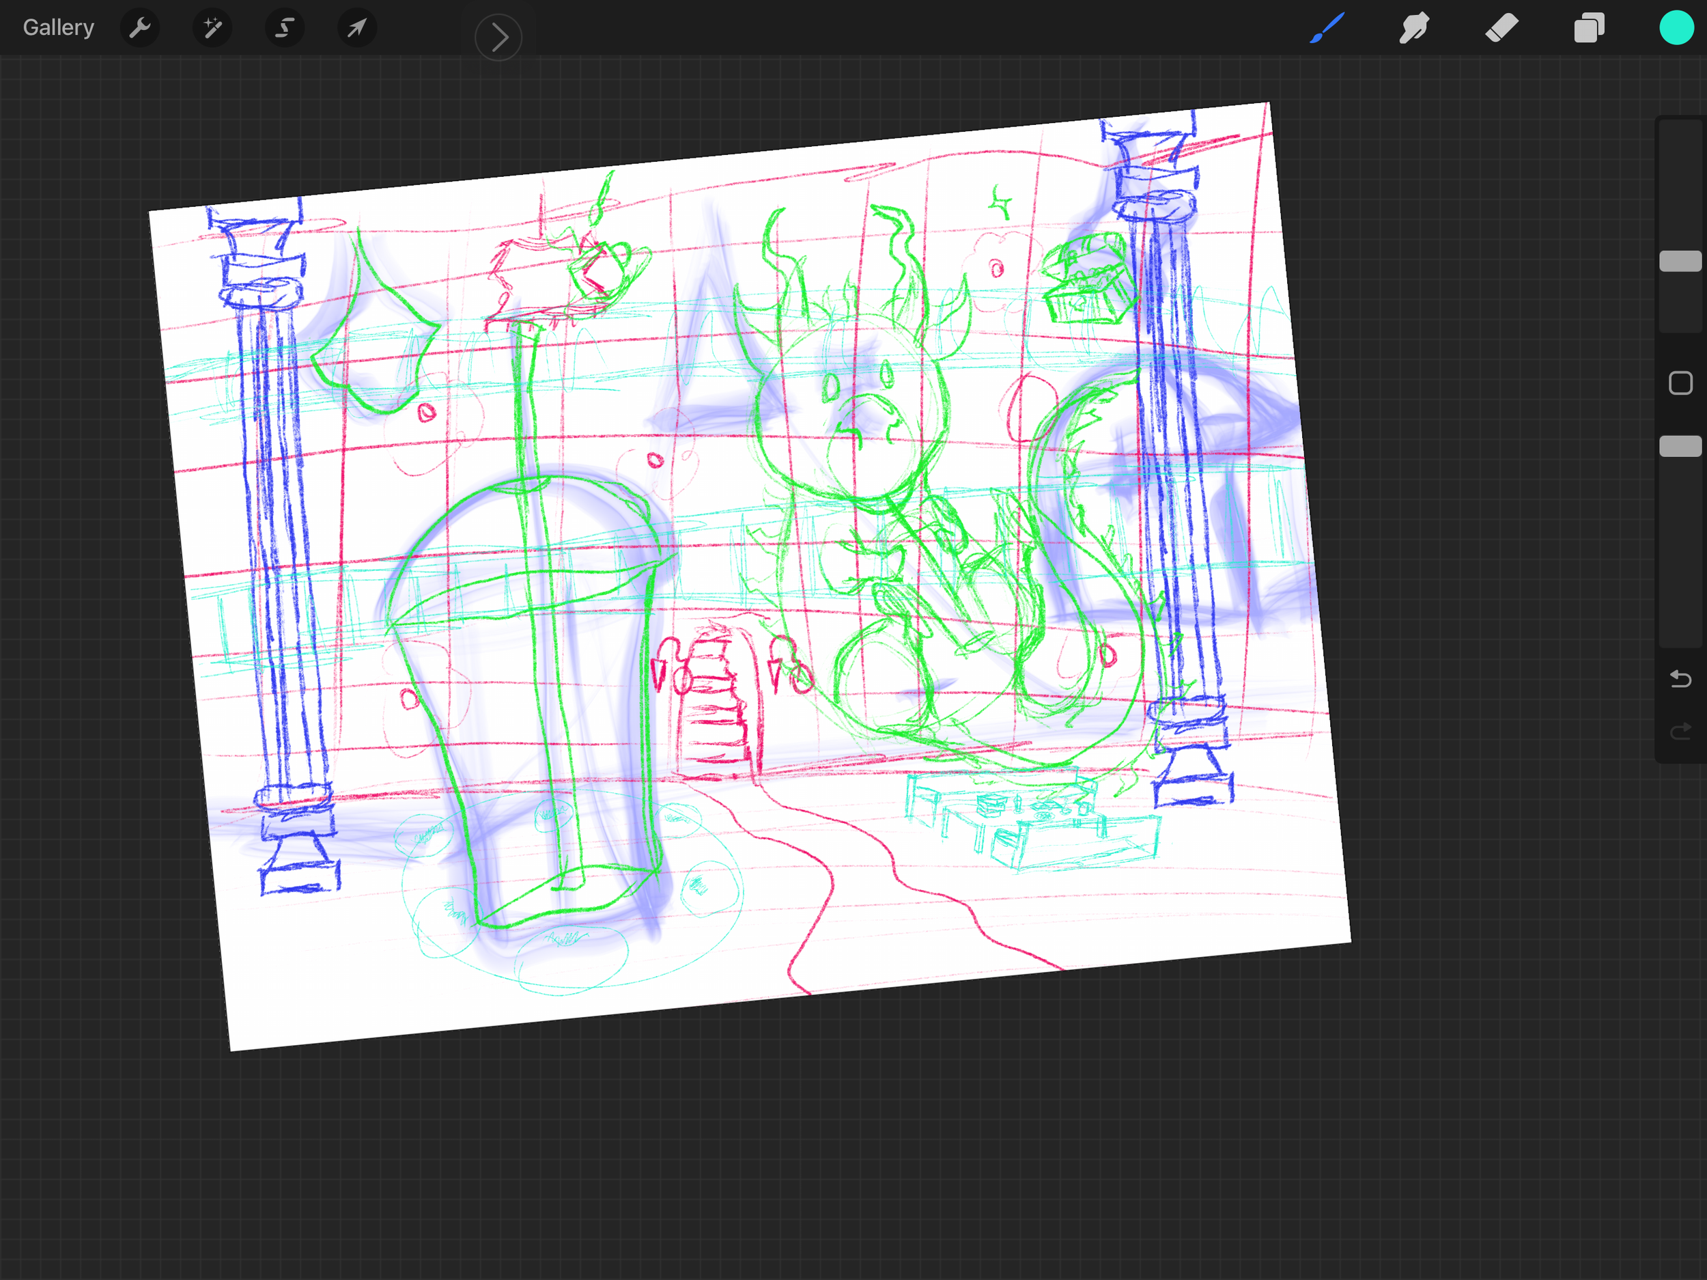Tap the square Modify button in sidebar
Viewport: 1707px width, 1280px height.
[1680, 383]
